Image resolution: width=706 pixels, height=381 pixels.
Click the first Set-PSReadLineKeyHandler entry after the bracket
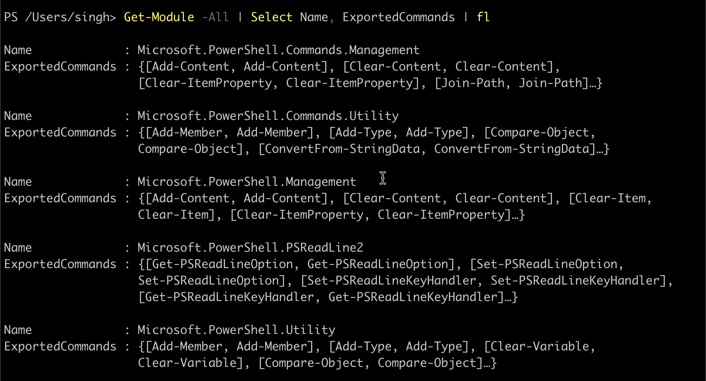coord(391,281)
